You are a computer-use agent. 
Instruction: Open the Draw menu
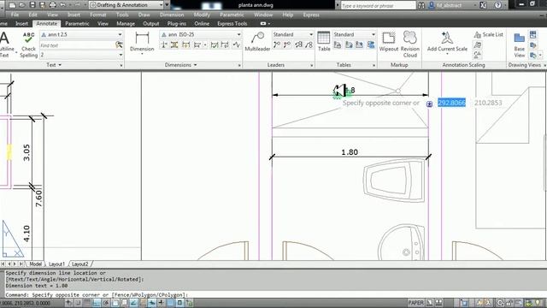(x=144, y=15)
